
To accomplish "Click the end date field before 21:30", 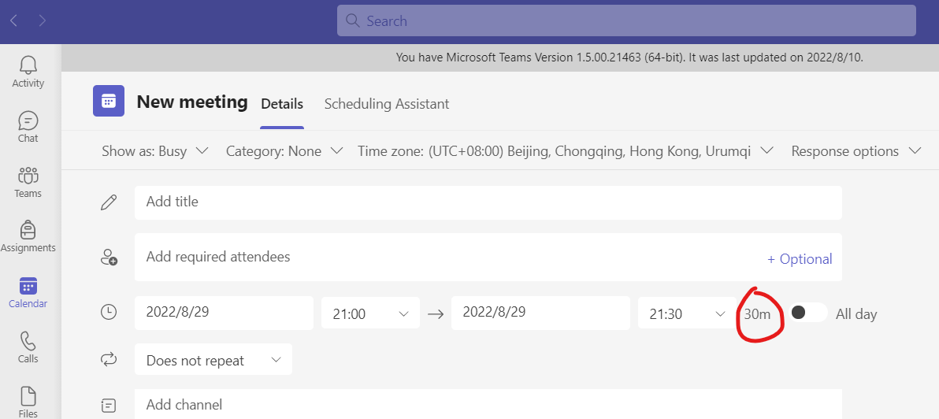I will (x=540, y=313).
